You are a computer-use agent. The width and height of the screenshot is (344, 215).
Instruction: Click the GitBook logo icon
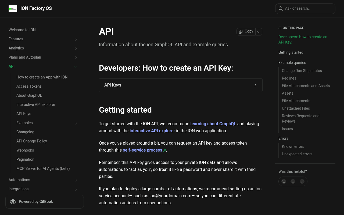[13, 202]
